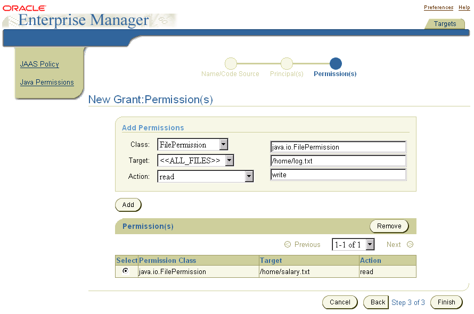Click the Previous arrow icon
This screenshot has height=314, width=474.
pyautogui.click(x=288, y=244)
